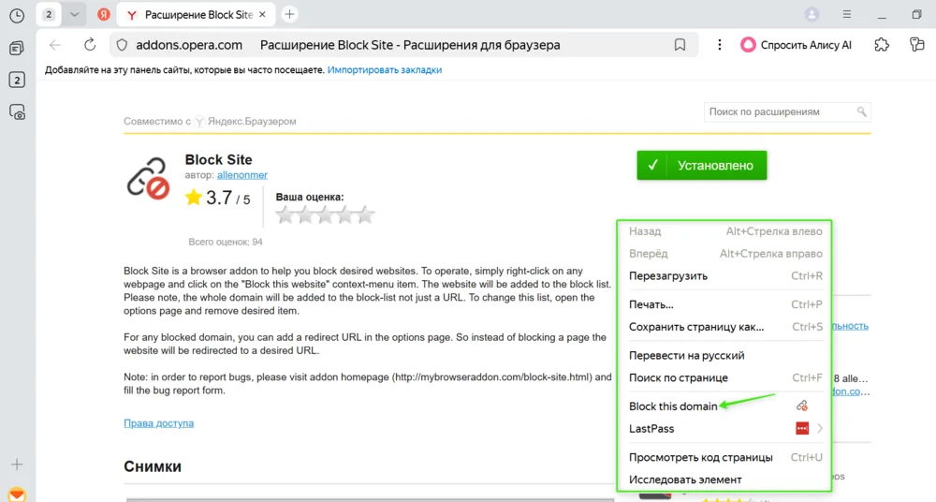Open the history clock icon in the sidebar
This screenshot has width=936, height=502.
17,16
